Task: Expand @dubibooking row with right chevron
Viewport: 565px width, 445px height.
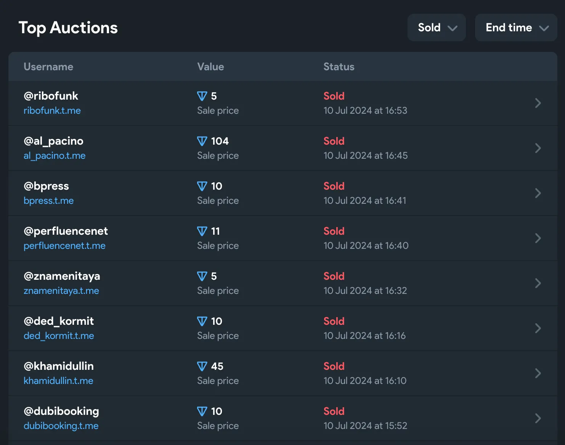Action: [538, 418]
